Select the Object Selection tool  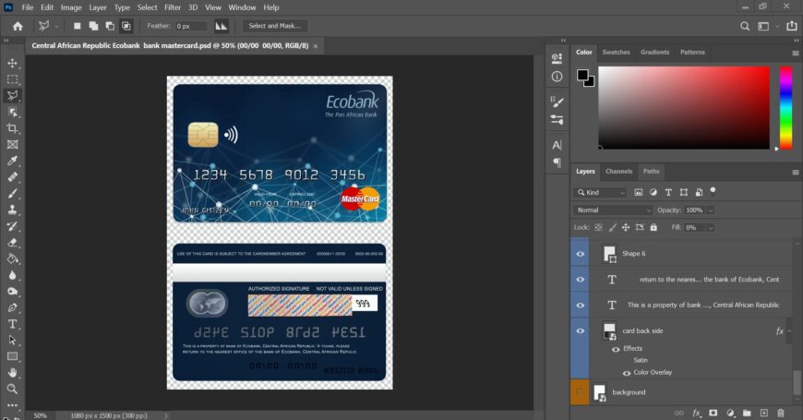tap(12, 112)
